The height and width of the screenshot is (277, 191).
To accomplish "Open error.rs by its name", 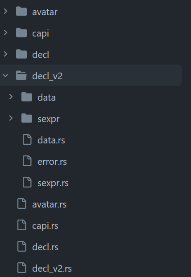I will 52,162.
